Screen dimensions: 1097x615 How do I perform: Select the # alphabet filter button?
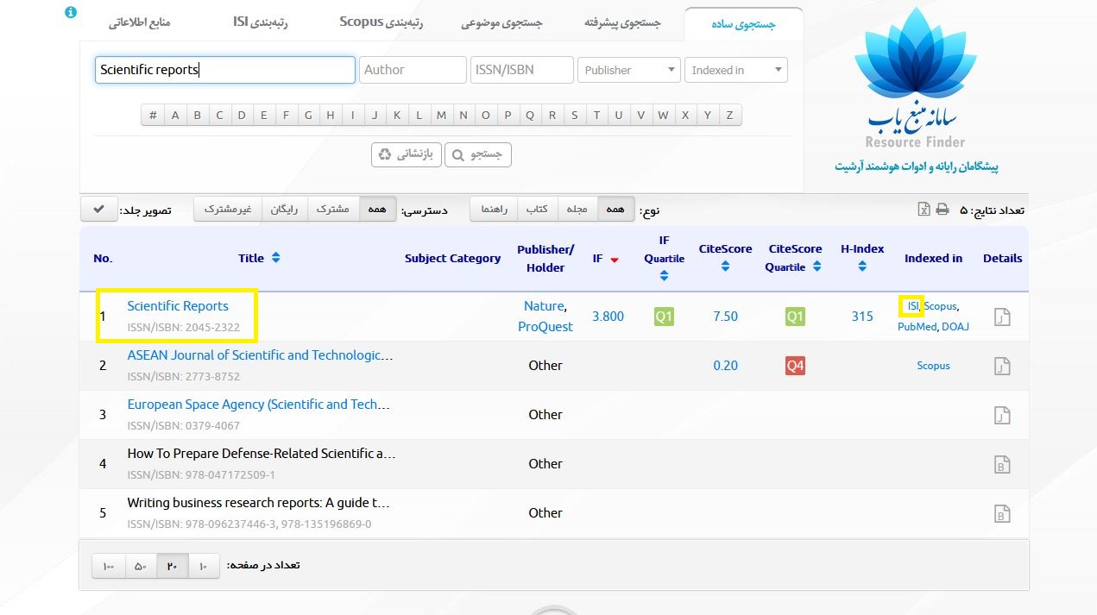[x=153, y=115]
